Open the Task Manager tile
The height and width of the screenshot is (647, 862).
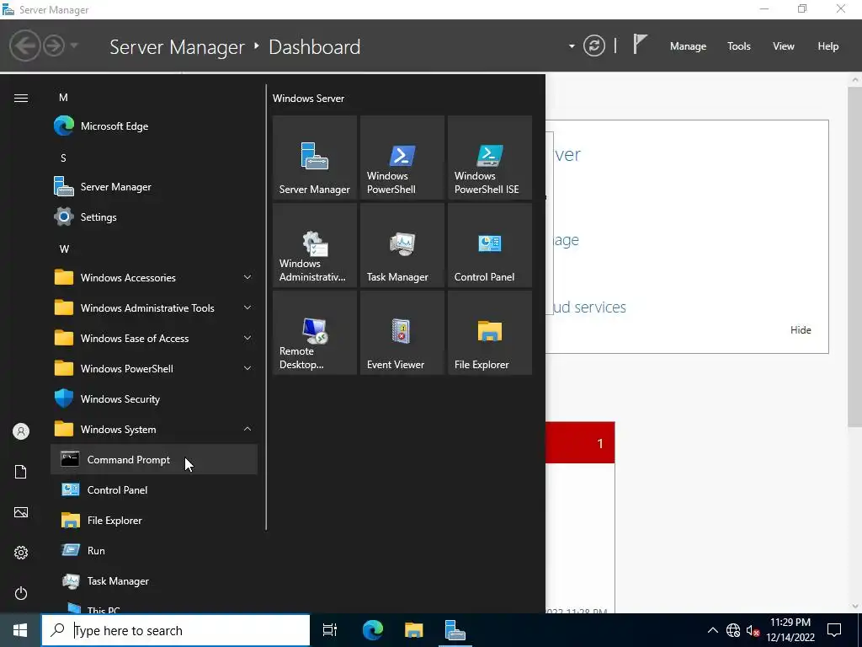pos(402,245)
